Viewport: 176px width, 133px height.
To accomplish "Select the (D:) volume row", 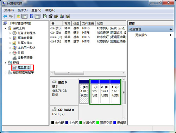I will pos(88,33).
